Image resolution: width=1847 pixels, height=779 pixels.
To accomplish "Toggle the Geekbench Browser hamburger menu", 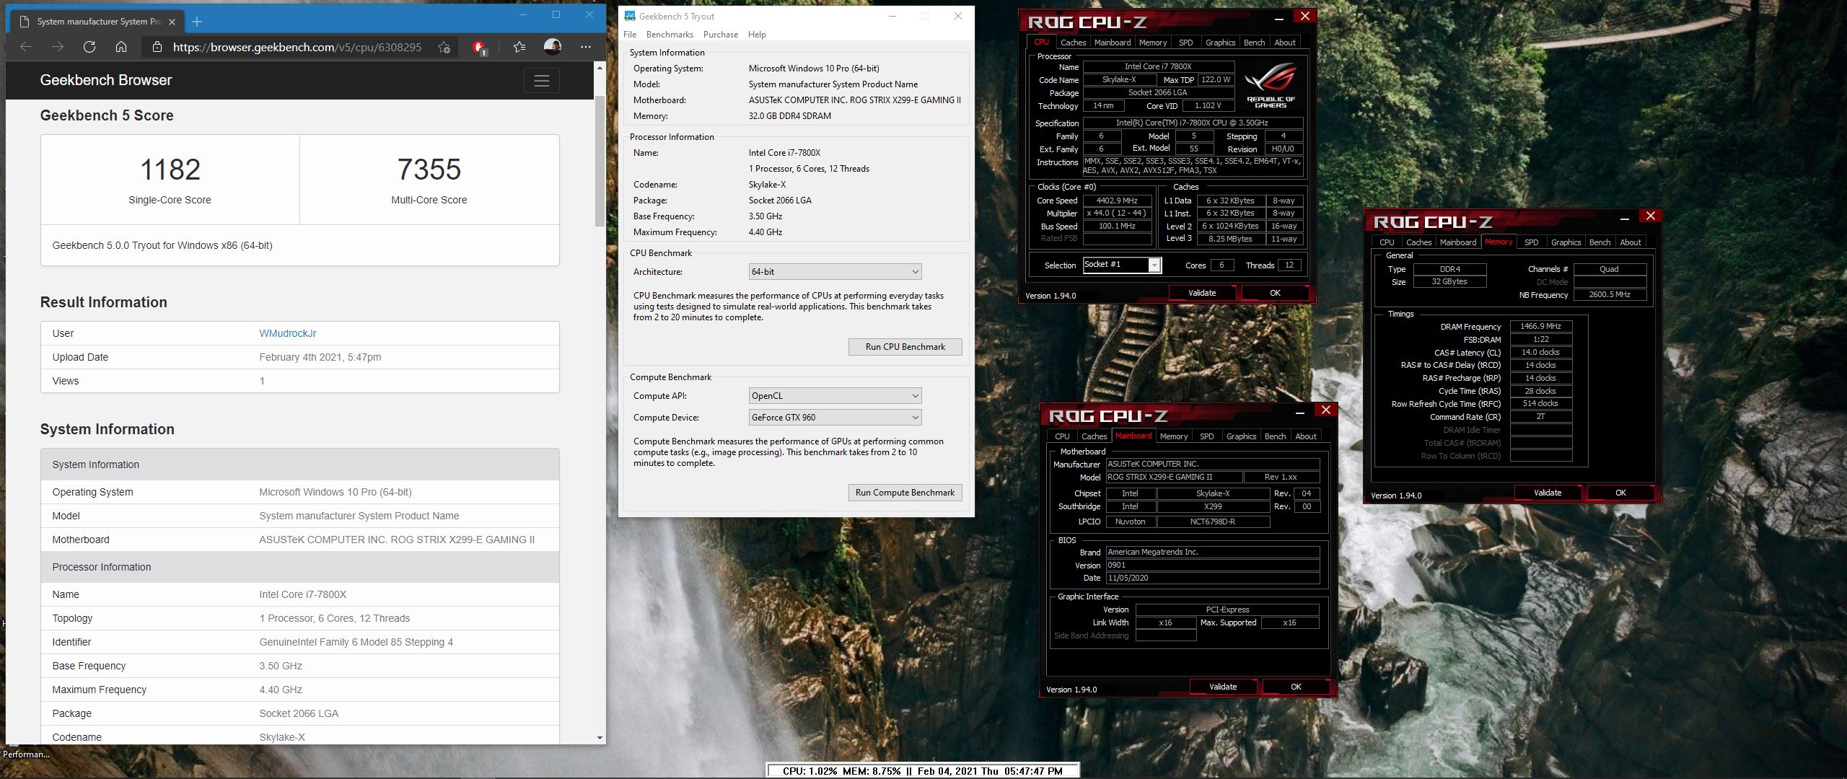I will (542, 81).
